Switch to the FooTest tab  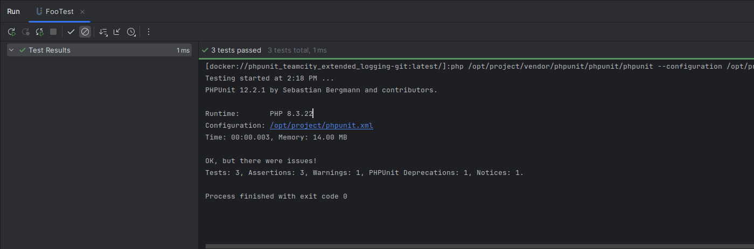[x=59, y=11]
